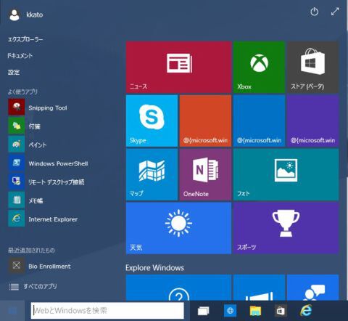Open File Explorer on taskbar
Screen dimensions: 348x321
pos(255,311)
